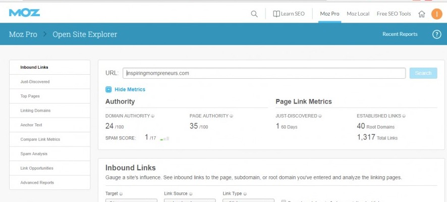Click the Spam Score 1/17 value

tap(150, 138)
